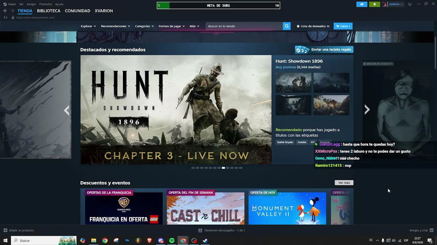Screen dimensions: 437x245
Task: Click the blue megaphone announcements button
Action: 362,4
